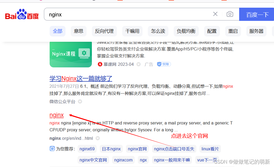Image resolution: width=274 pixels, height=167 pixels.
Task: Click the 2021年7月27日 result date text
Action: pos(64,86)
